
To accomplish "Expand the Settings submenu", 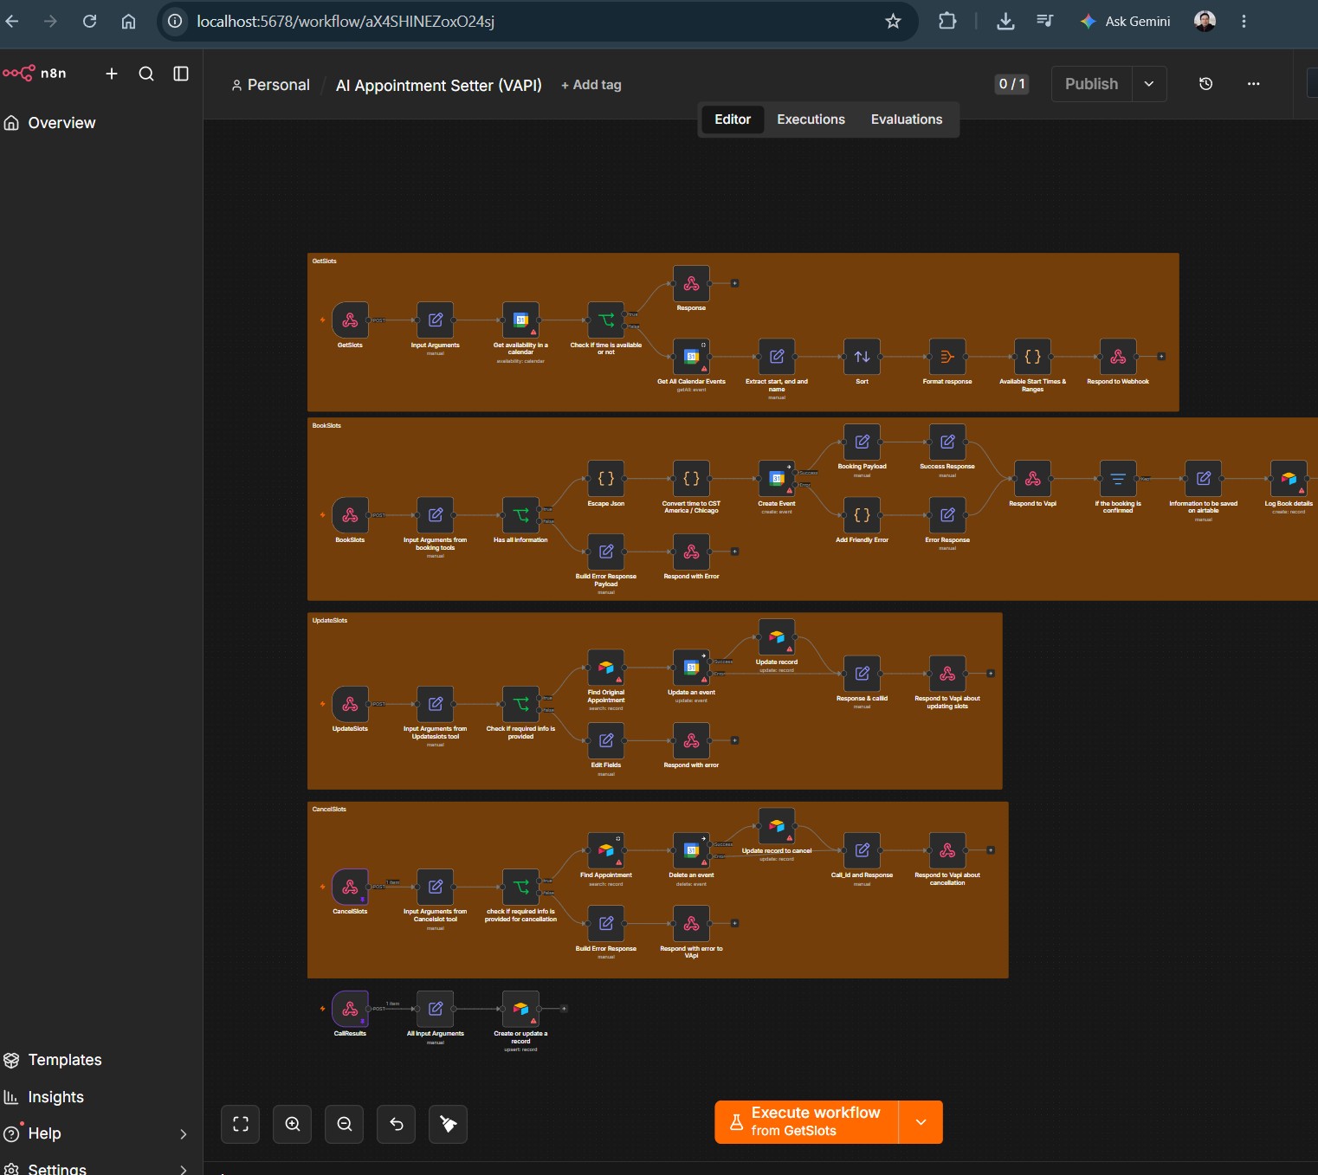I will (x=183, y=1169).
